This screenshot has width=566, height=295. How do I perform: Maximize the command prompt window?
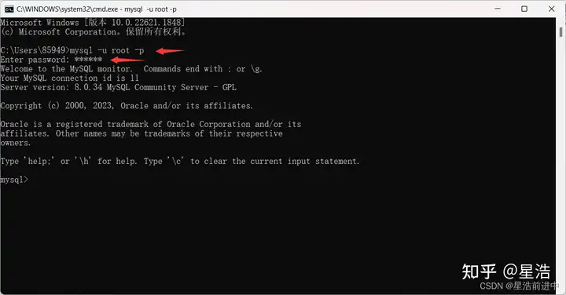point(524,9)
